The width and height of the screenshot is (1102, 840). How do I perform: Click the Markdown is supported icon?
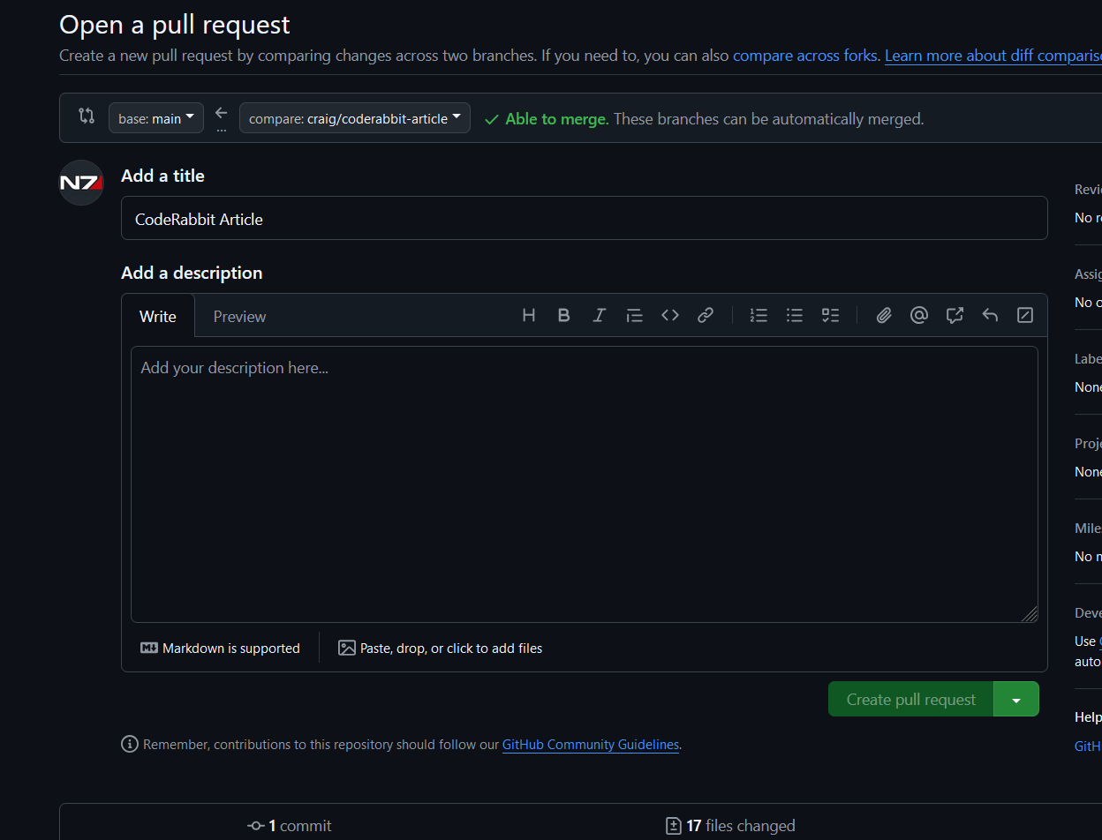pyautogui.click(x=149, y=648)
